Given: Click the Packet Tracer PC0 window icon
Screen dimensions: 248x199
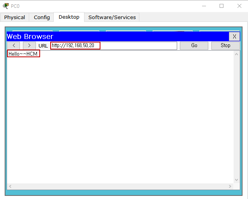Looking at the screenshot, I should 6,6.
